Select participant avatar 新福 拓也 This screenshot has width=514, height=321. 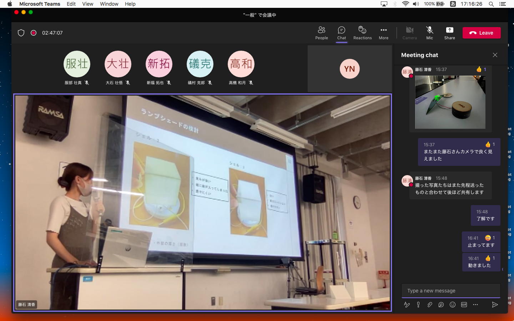coord(159,64)
